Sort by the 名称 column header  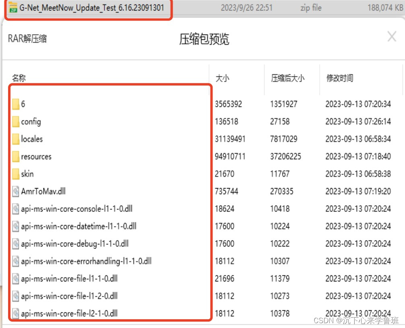pos(19,78)
